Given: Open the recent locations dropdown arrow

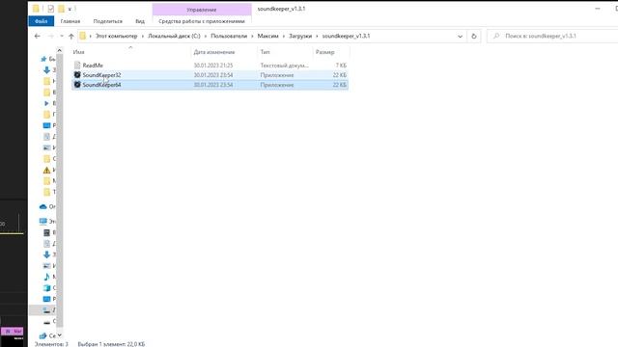Looking at the screenshot, I should click(x=62, y=37).
